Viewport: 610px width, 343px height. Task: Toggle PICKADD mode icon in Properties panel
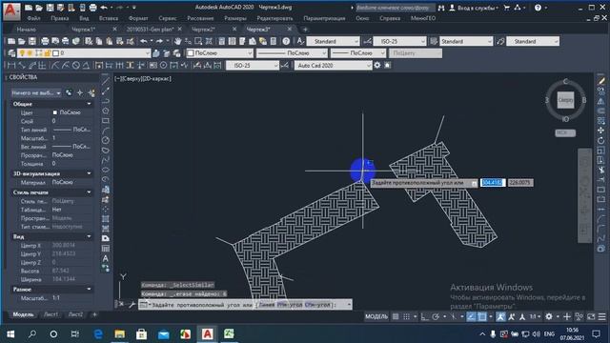point(69,93)
